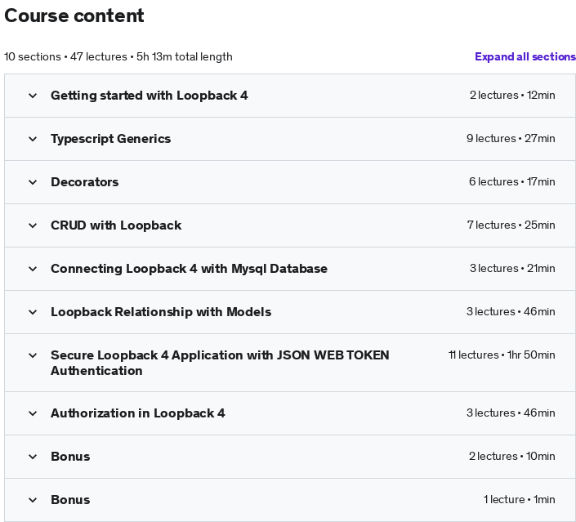576x522 pixels.
Task: Select Connecting Loopback 4 with Mysql Database title
Action: pyautogui.click(x=189, y=269)
